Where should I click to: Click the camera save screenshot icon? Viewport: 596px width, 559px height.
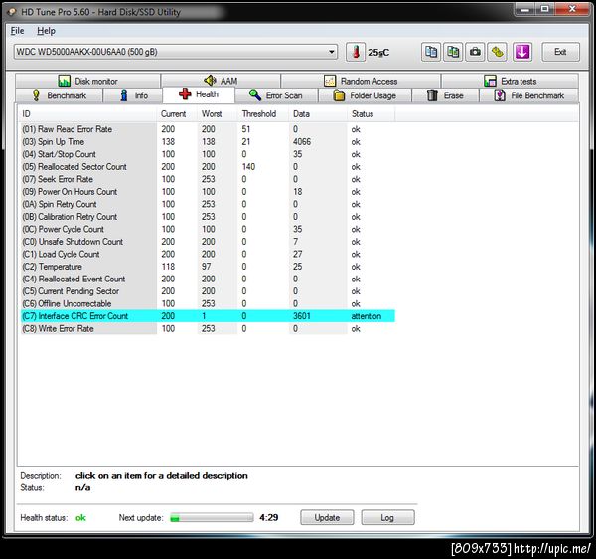(475, 52)
